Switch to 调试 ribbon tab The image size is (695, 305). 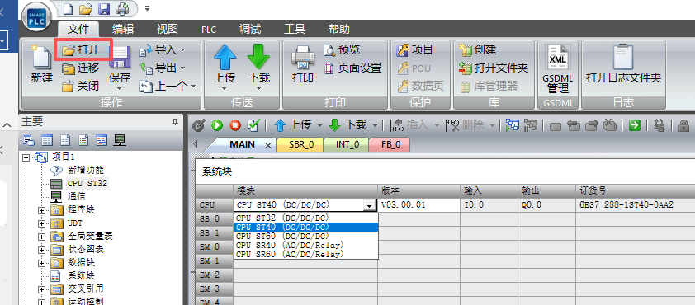250,30
